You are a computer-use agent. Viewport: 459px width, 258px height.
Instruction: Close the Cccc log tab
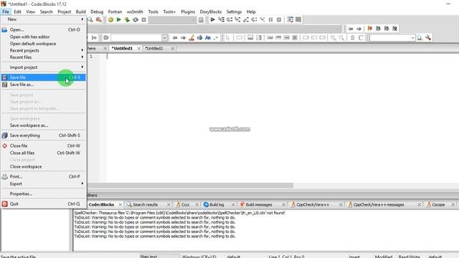tap(197, 204)
